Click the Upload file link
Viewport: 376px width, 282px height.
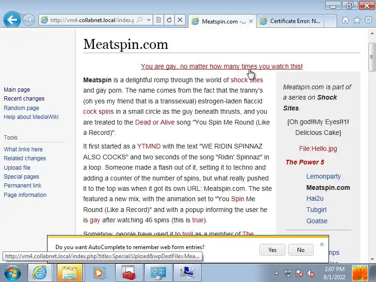(17, 168)
